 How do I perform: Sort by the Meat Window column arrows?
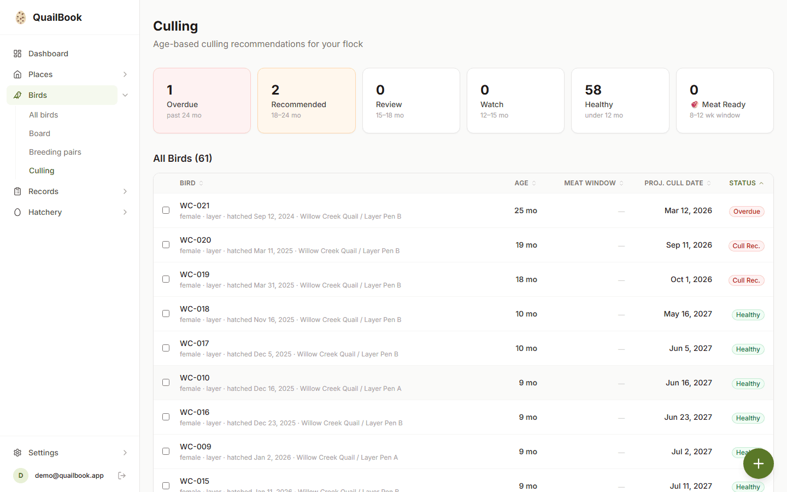coord(621,183)
